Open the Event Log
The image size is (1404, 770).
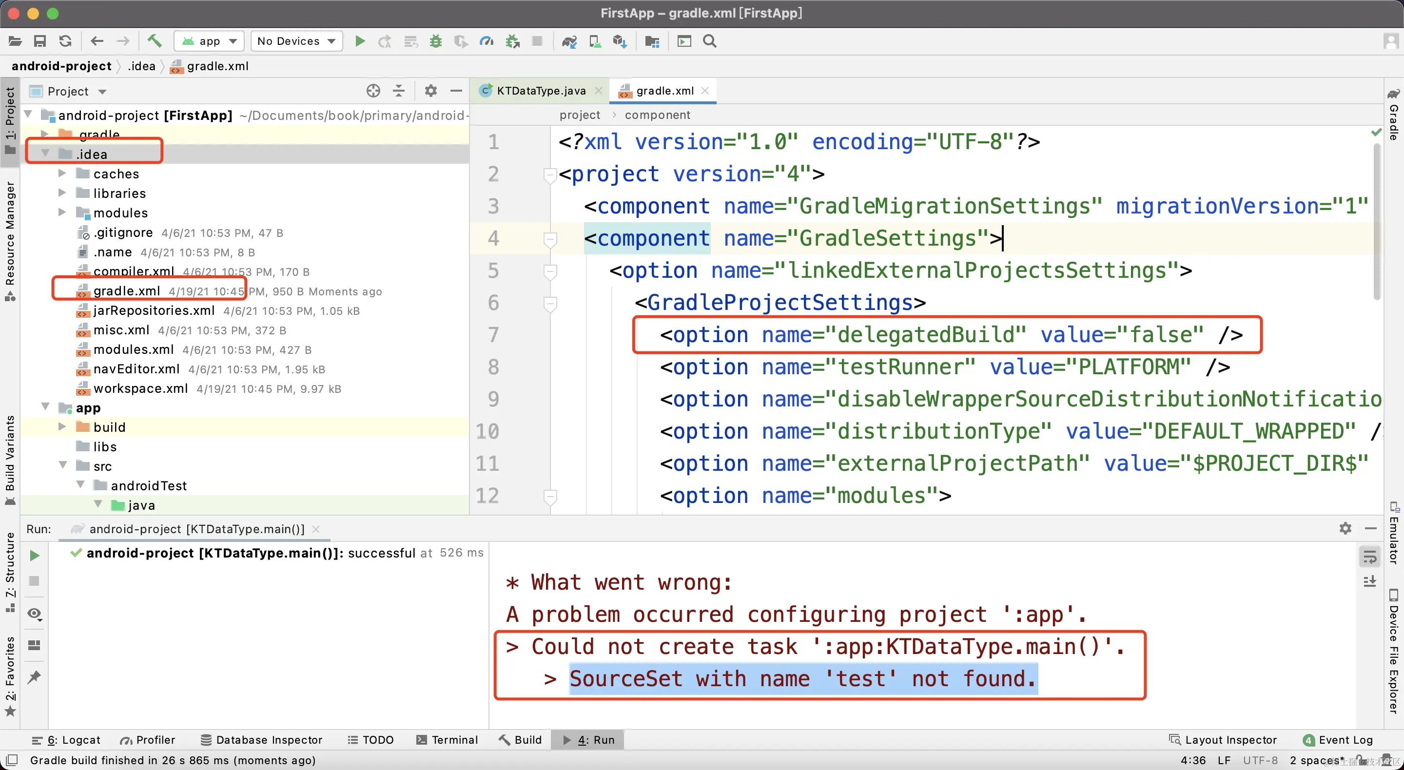pyautogui.click(x=1338, y=739)
